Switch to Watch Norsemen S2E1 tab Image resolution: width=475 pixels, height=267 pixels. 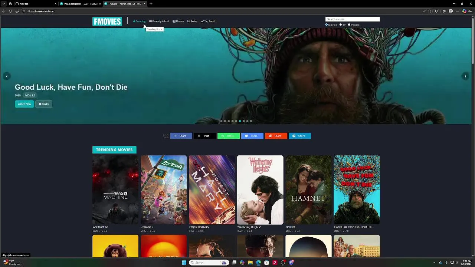coord(80,4)
